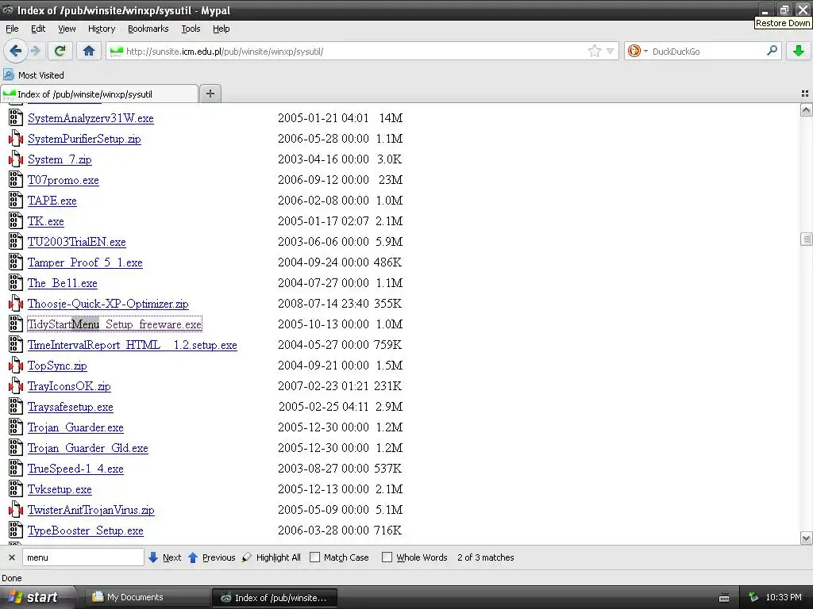
Task: Select the Index of /pub/winsite/winxp/sysutil tab
Action: coord(99,94)
